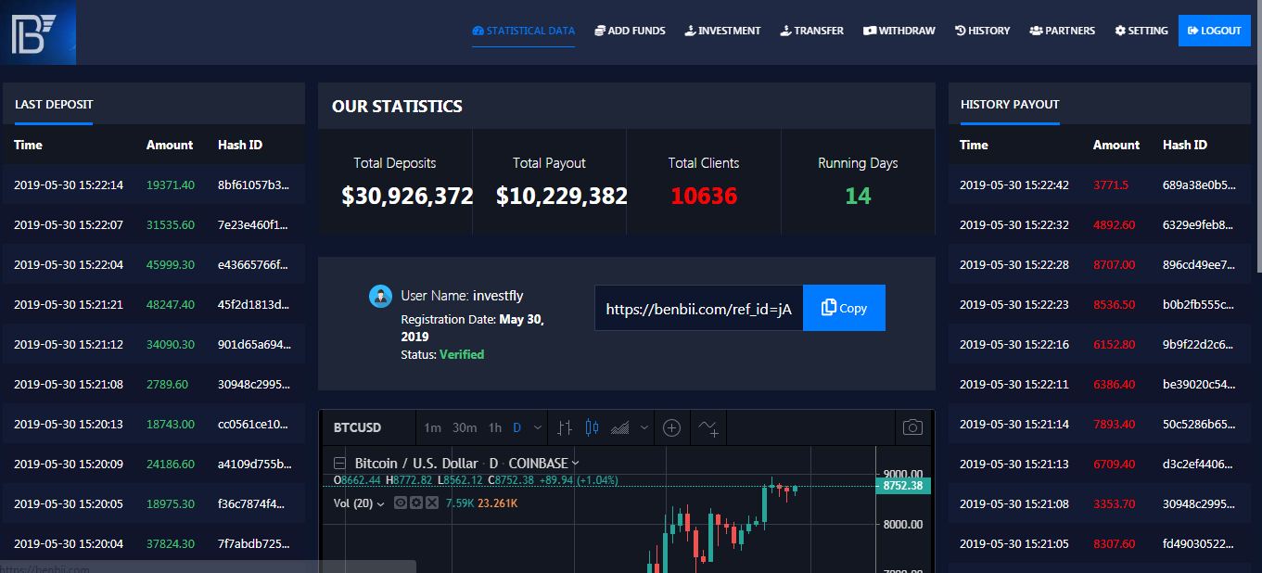
Task: Click payout amount 4892.60
Action: click(x=1114, y=224)
